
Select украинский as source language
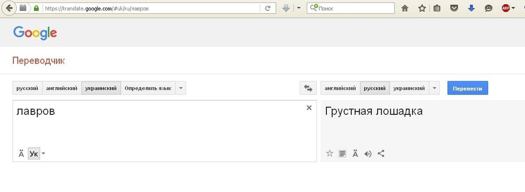pos(101,88)
